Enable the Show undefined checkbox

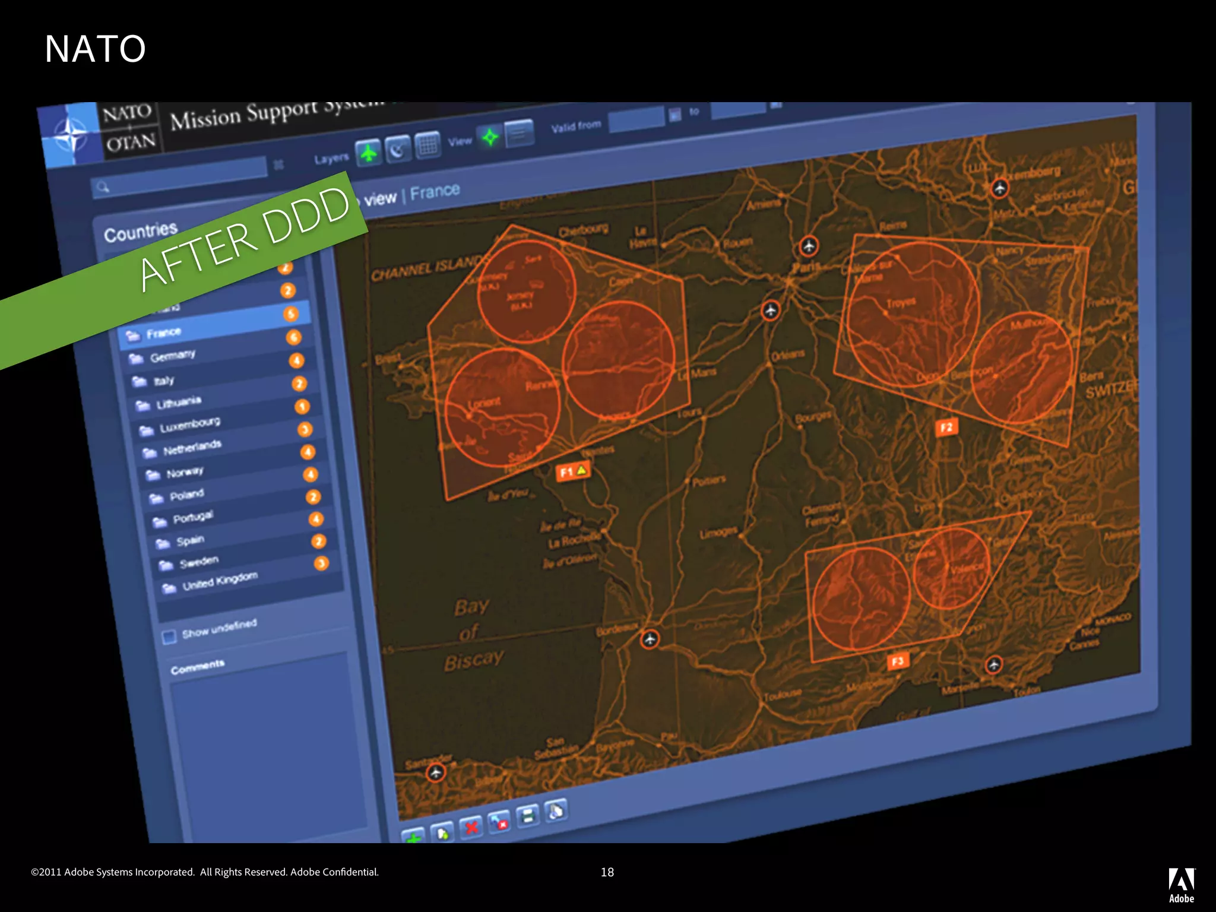(x=169, y=637)
